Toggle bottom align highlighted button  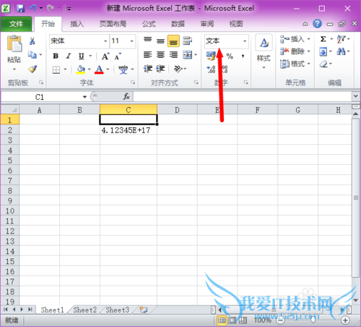coord(173,41)
